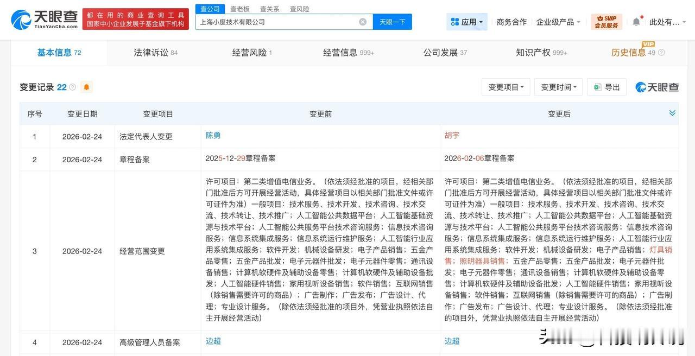Click the 序号 column header
Screen dimensions: 695x356
[35, 114]
